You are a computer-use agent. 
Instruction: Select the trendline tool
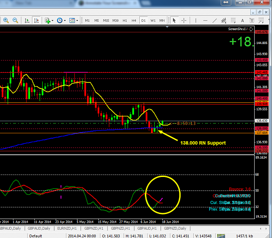[215, 20]
